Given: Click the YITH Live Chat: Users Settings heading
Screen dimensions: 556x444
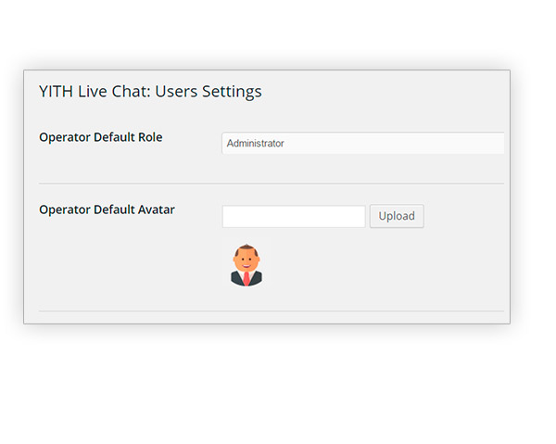Looking at the screenshot, I should [x=150, y=92].
